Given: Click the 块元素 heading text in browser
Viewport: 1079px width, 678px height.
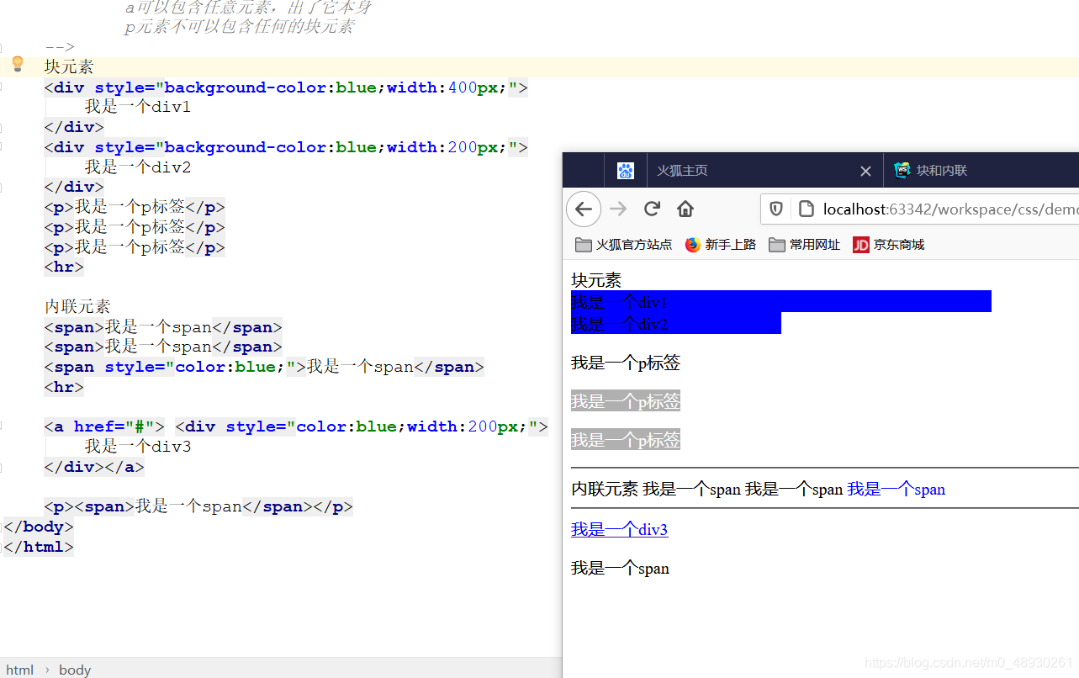Looking at the screenshot, I should (596, 279).
